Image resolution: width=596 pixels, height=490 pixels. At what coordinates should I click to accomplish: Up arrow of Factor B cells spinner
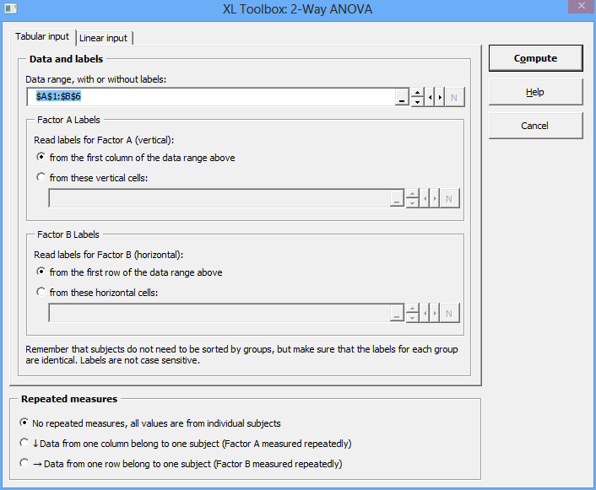tap(413, 309)
